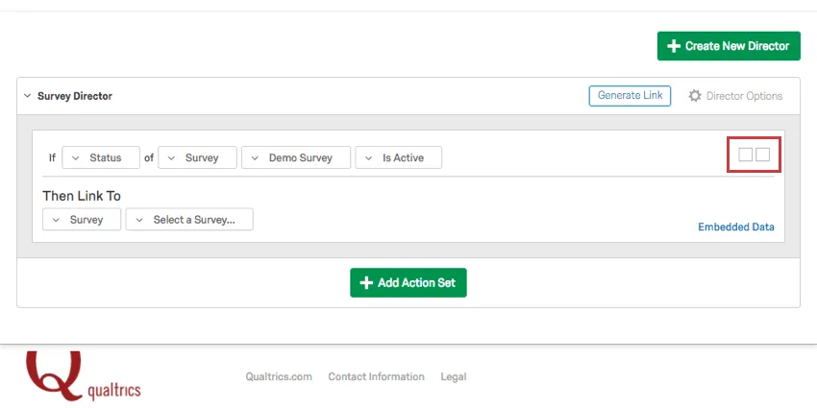
Task: Open the Legal footer link
Action: (x=454, y=377)
